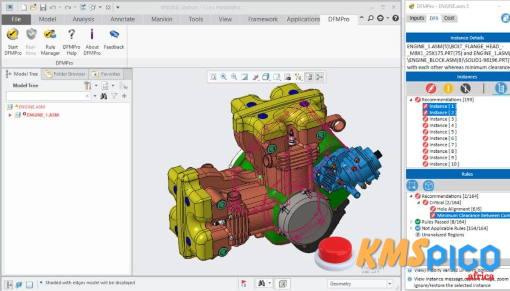Select ENGINE.ASM in the model tree
Image resolution: width=510 pixels, height=291 pixels.
32,107
